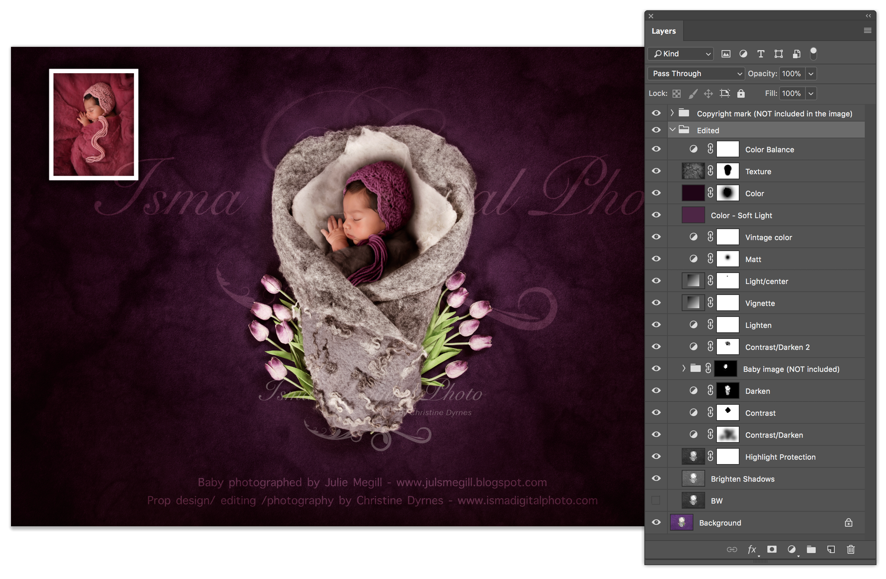Lock position move icon
The height and width of the screenshot is (579, 886).
click(708, 94)
